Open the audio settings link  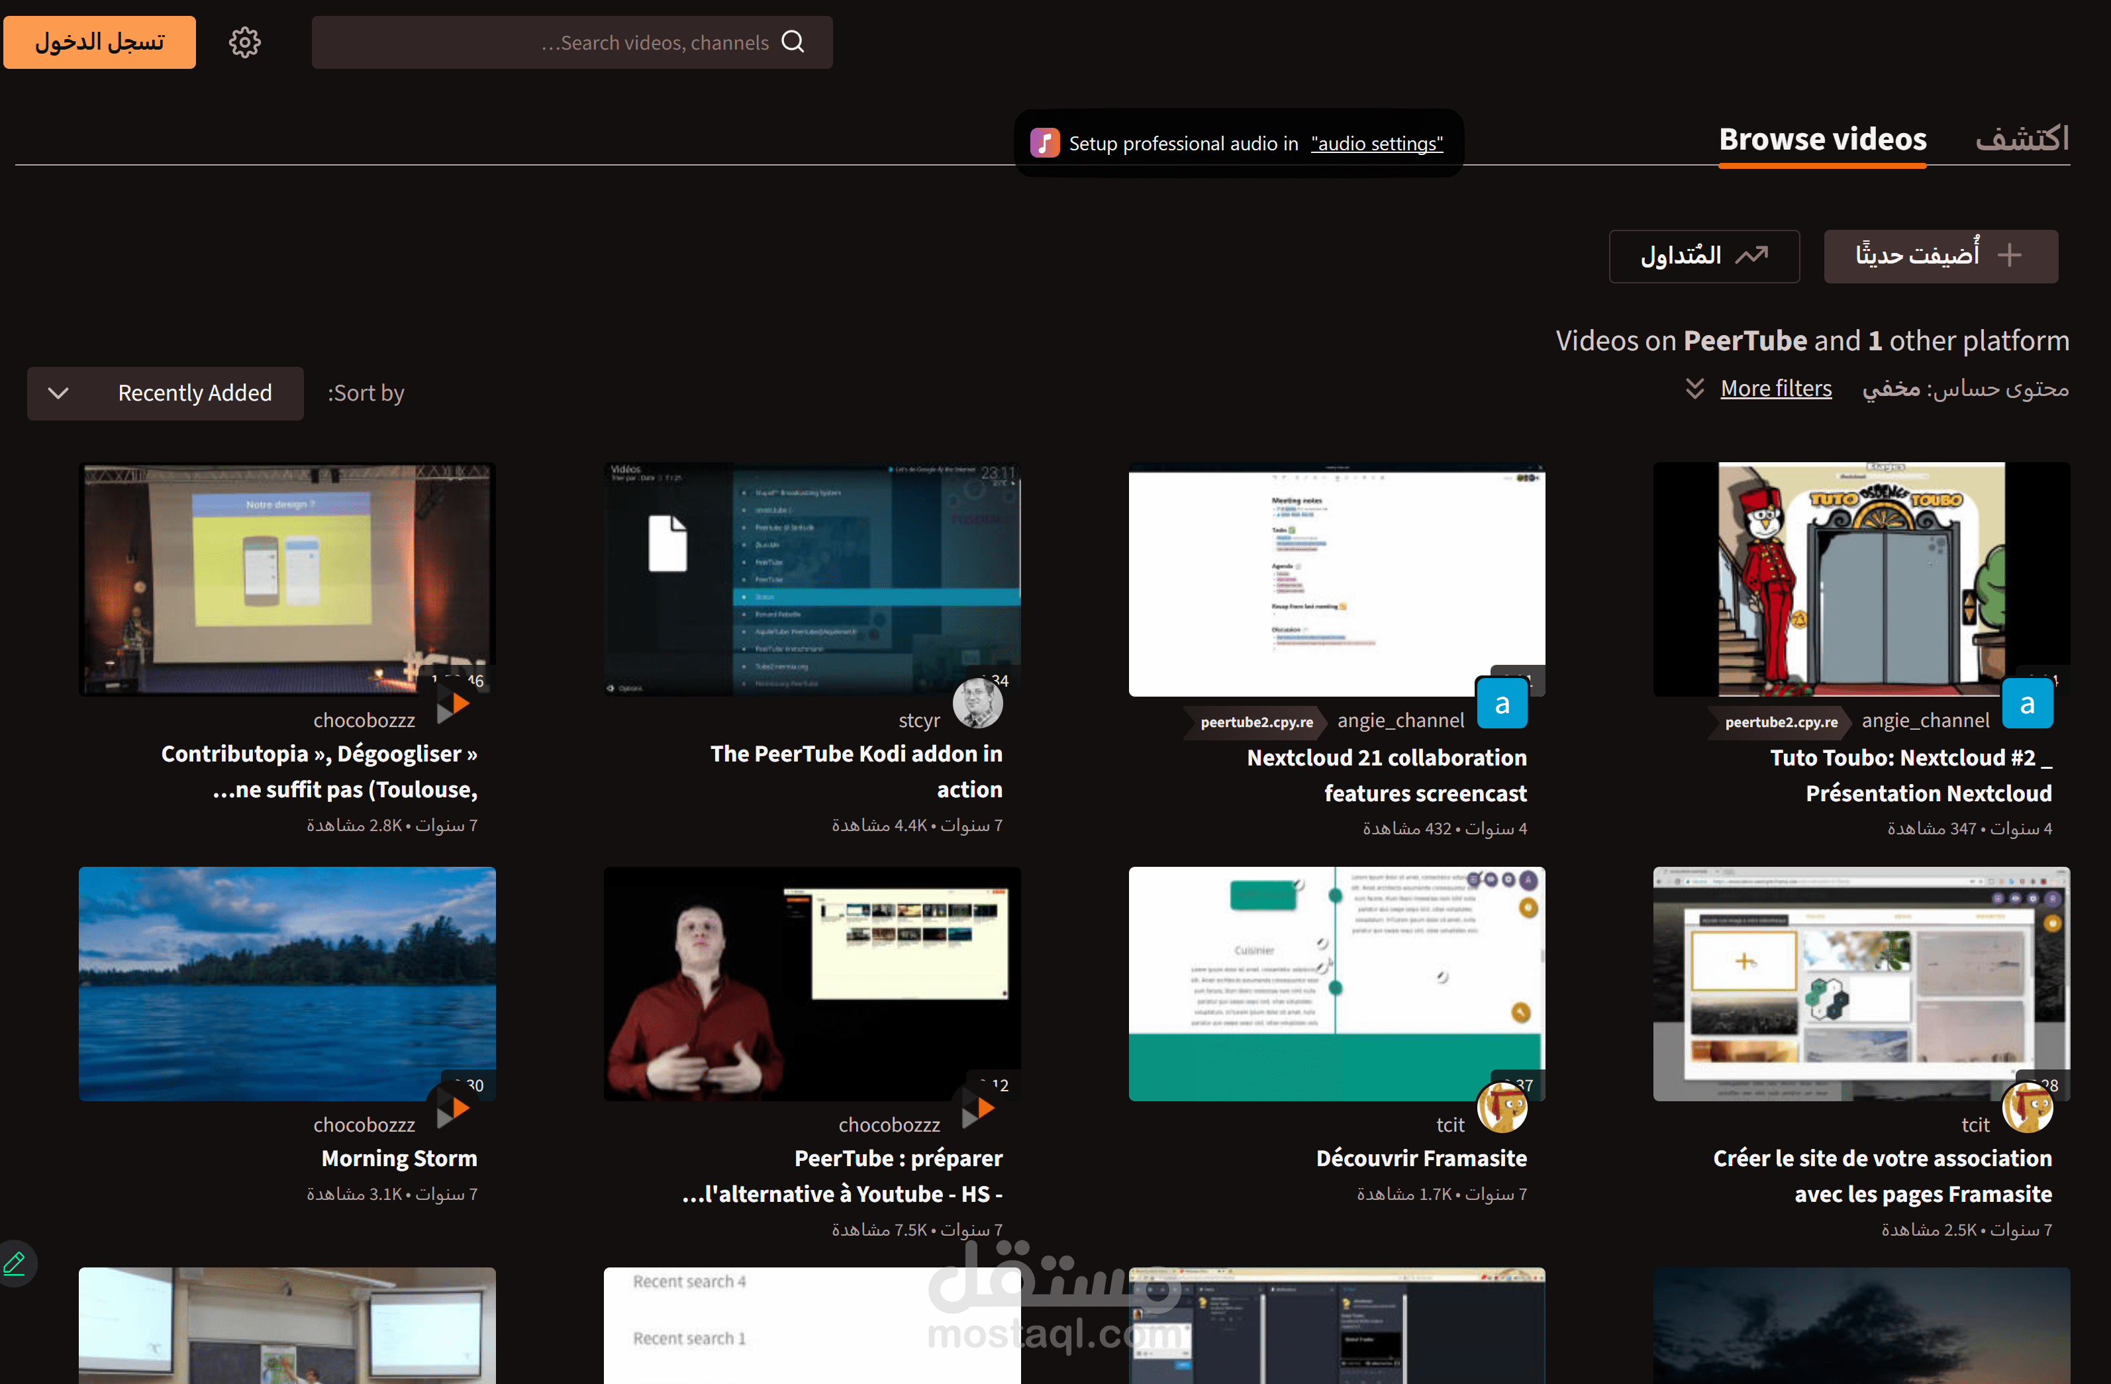[x=1377, y=144]
